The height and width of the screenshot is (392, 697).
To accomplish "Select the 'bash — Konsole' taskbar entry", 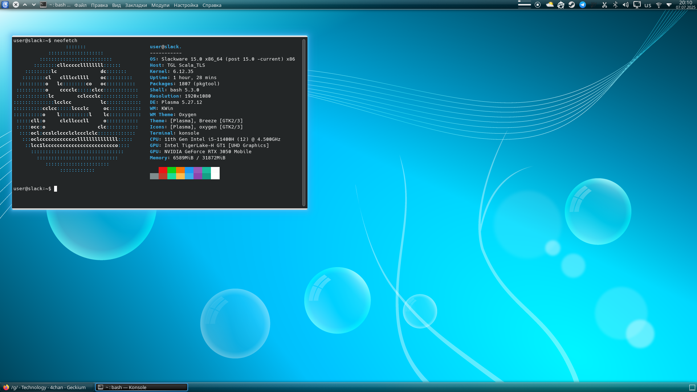I will pyautogui.click(x=142, y=387).
